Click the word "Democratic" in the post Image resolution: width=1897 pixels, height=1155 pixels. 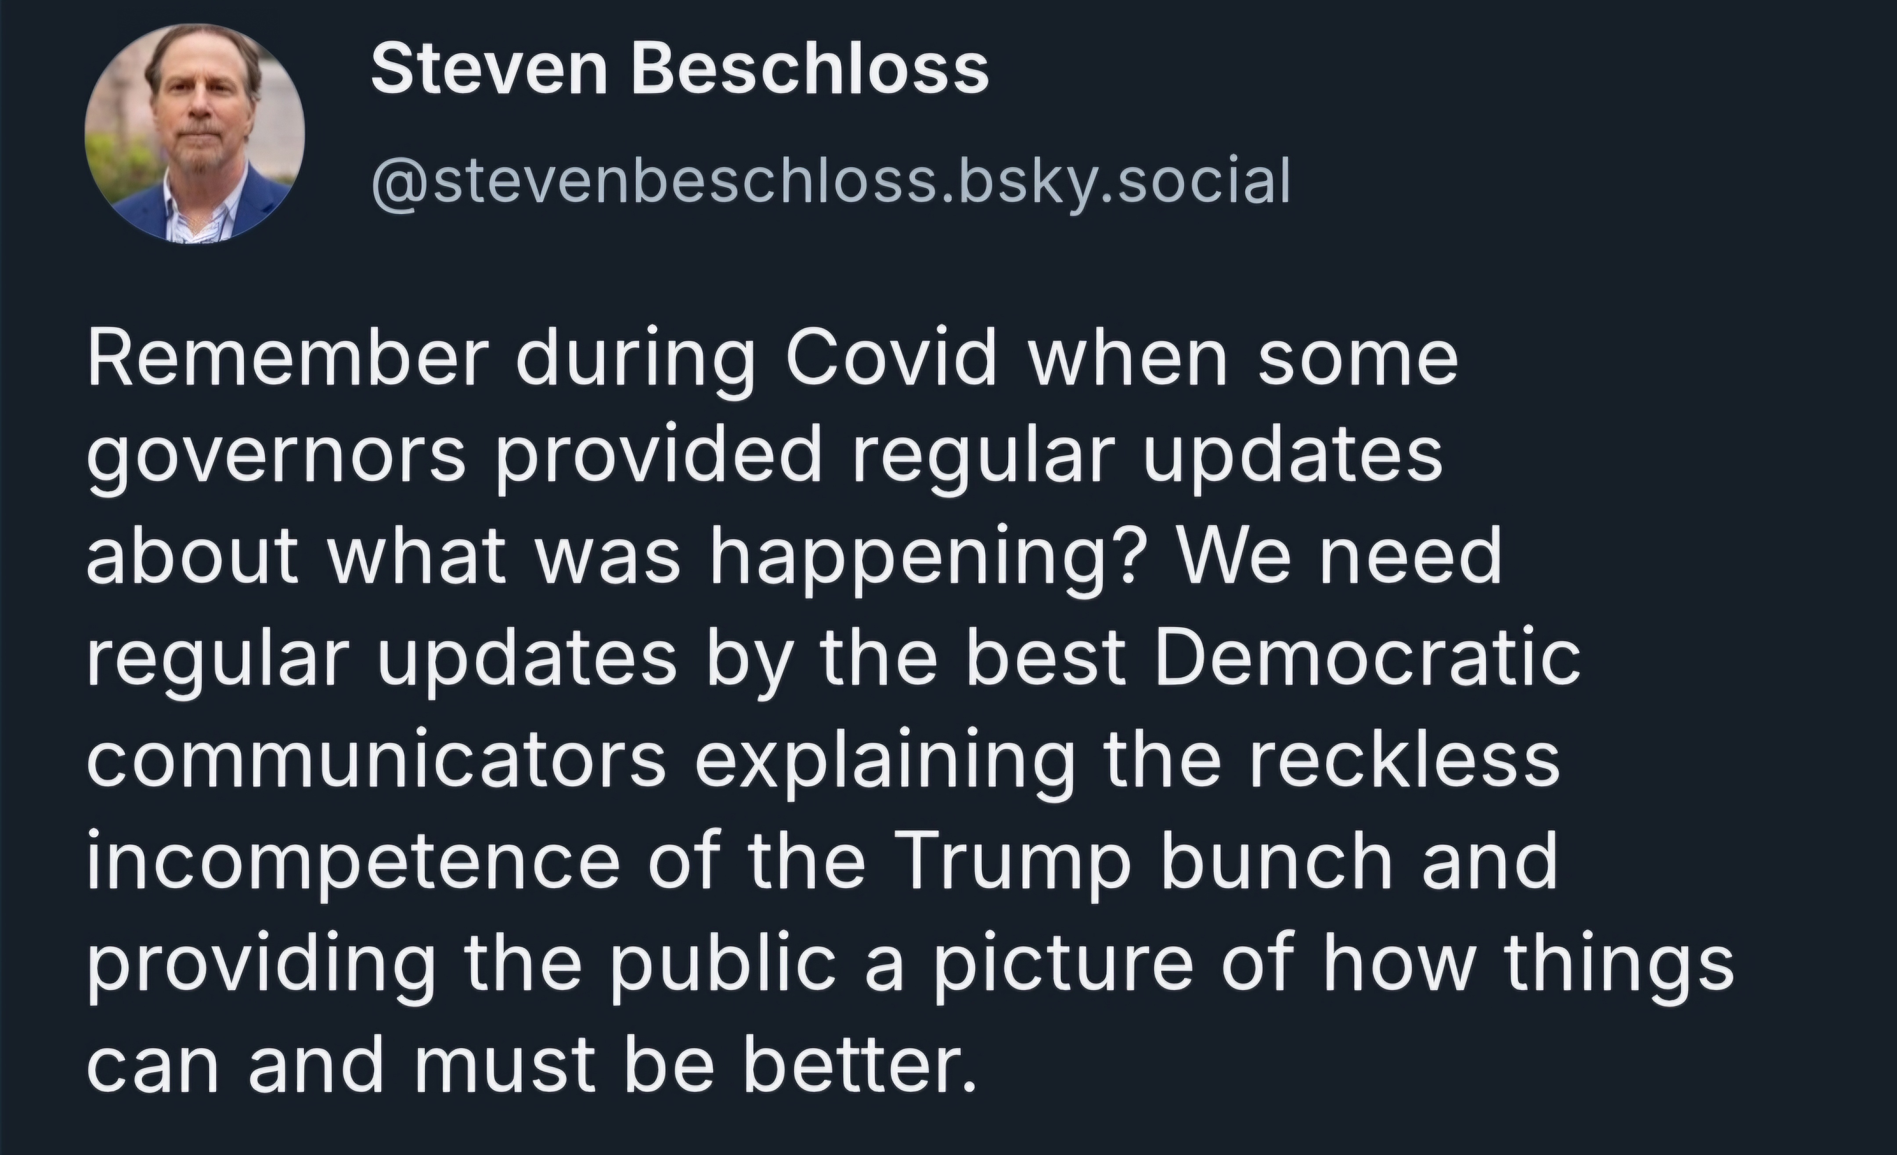coord(1367,660)
